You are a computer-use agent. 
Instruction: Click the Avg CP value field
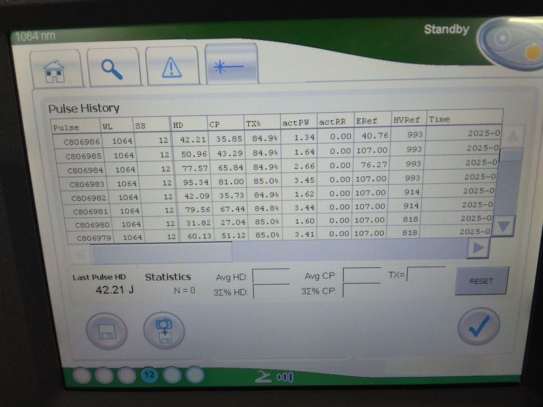tap(362, 275)
